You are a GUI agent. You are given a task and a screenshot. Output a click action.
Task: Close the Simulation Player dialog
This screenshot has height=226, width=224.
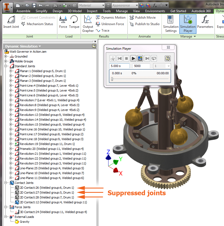[x=168, y=47]
